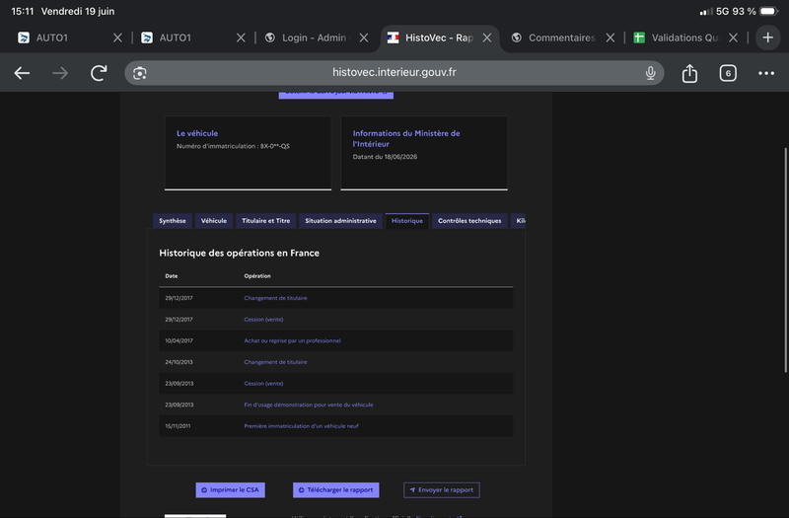Click the date 15/11/2011 cell

(x=178, y=426)
